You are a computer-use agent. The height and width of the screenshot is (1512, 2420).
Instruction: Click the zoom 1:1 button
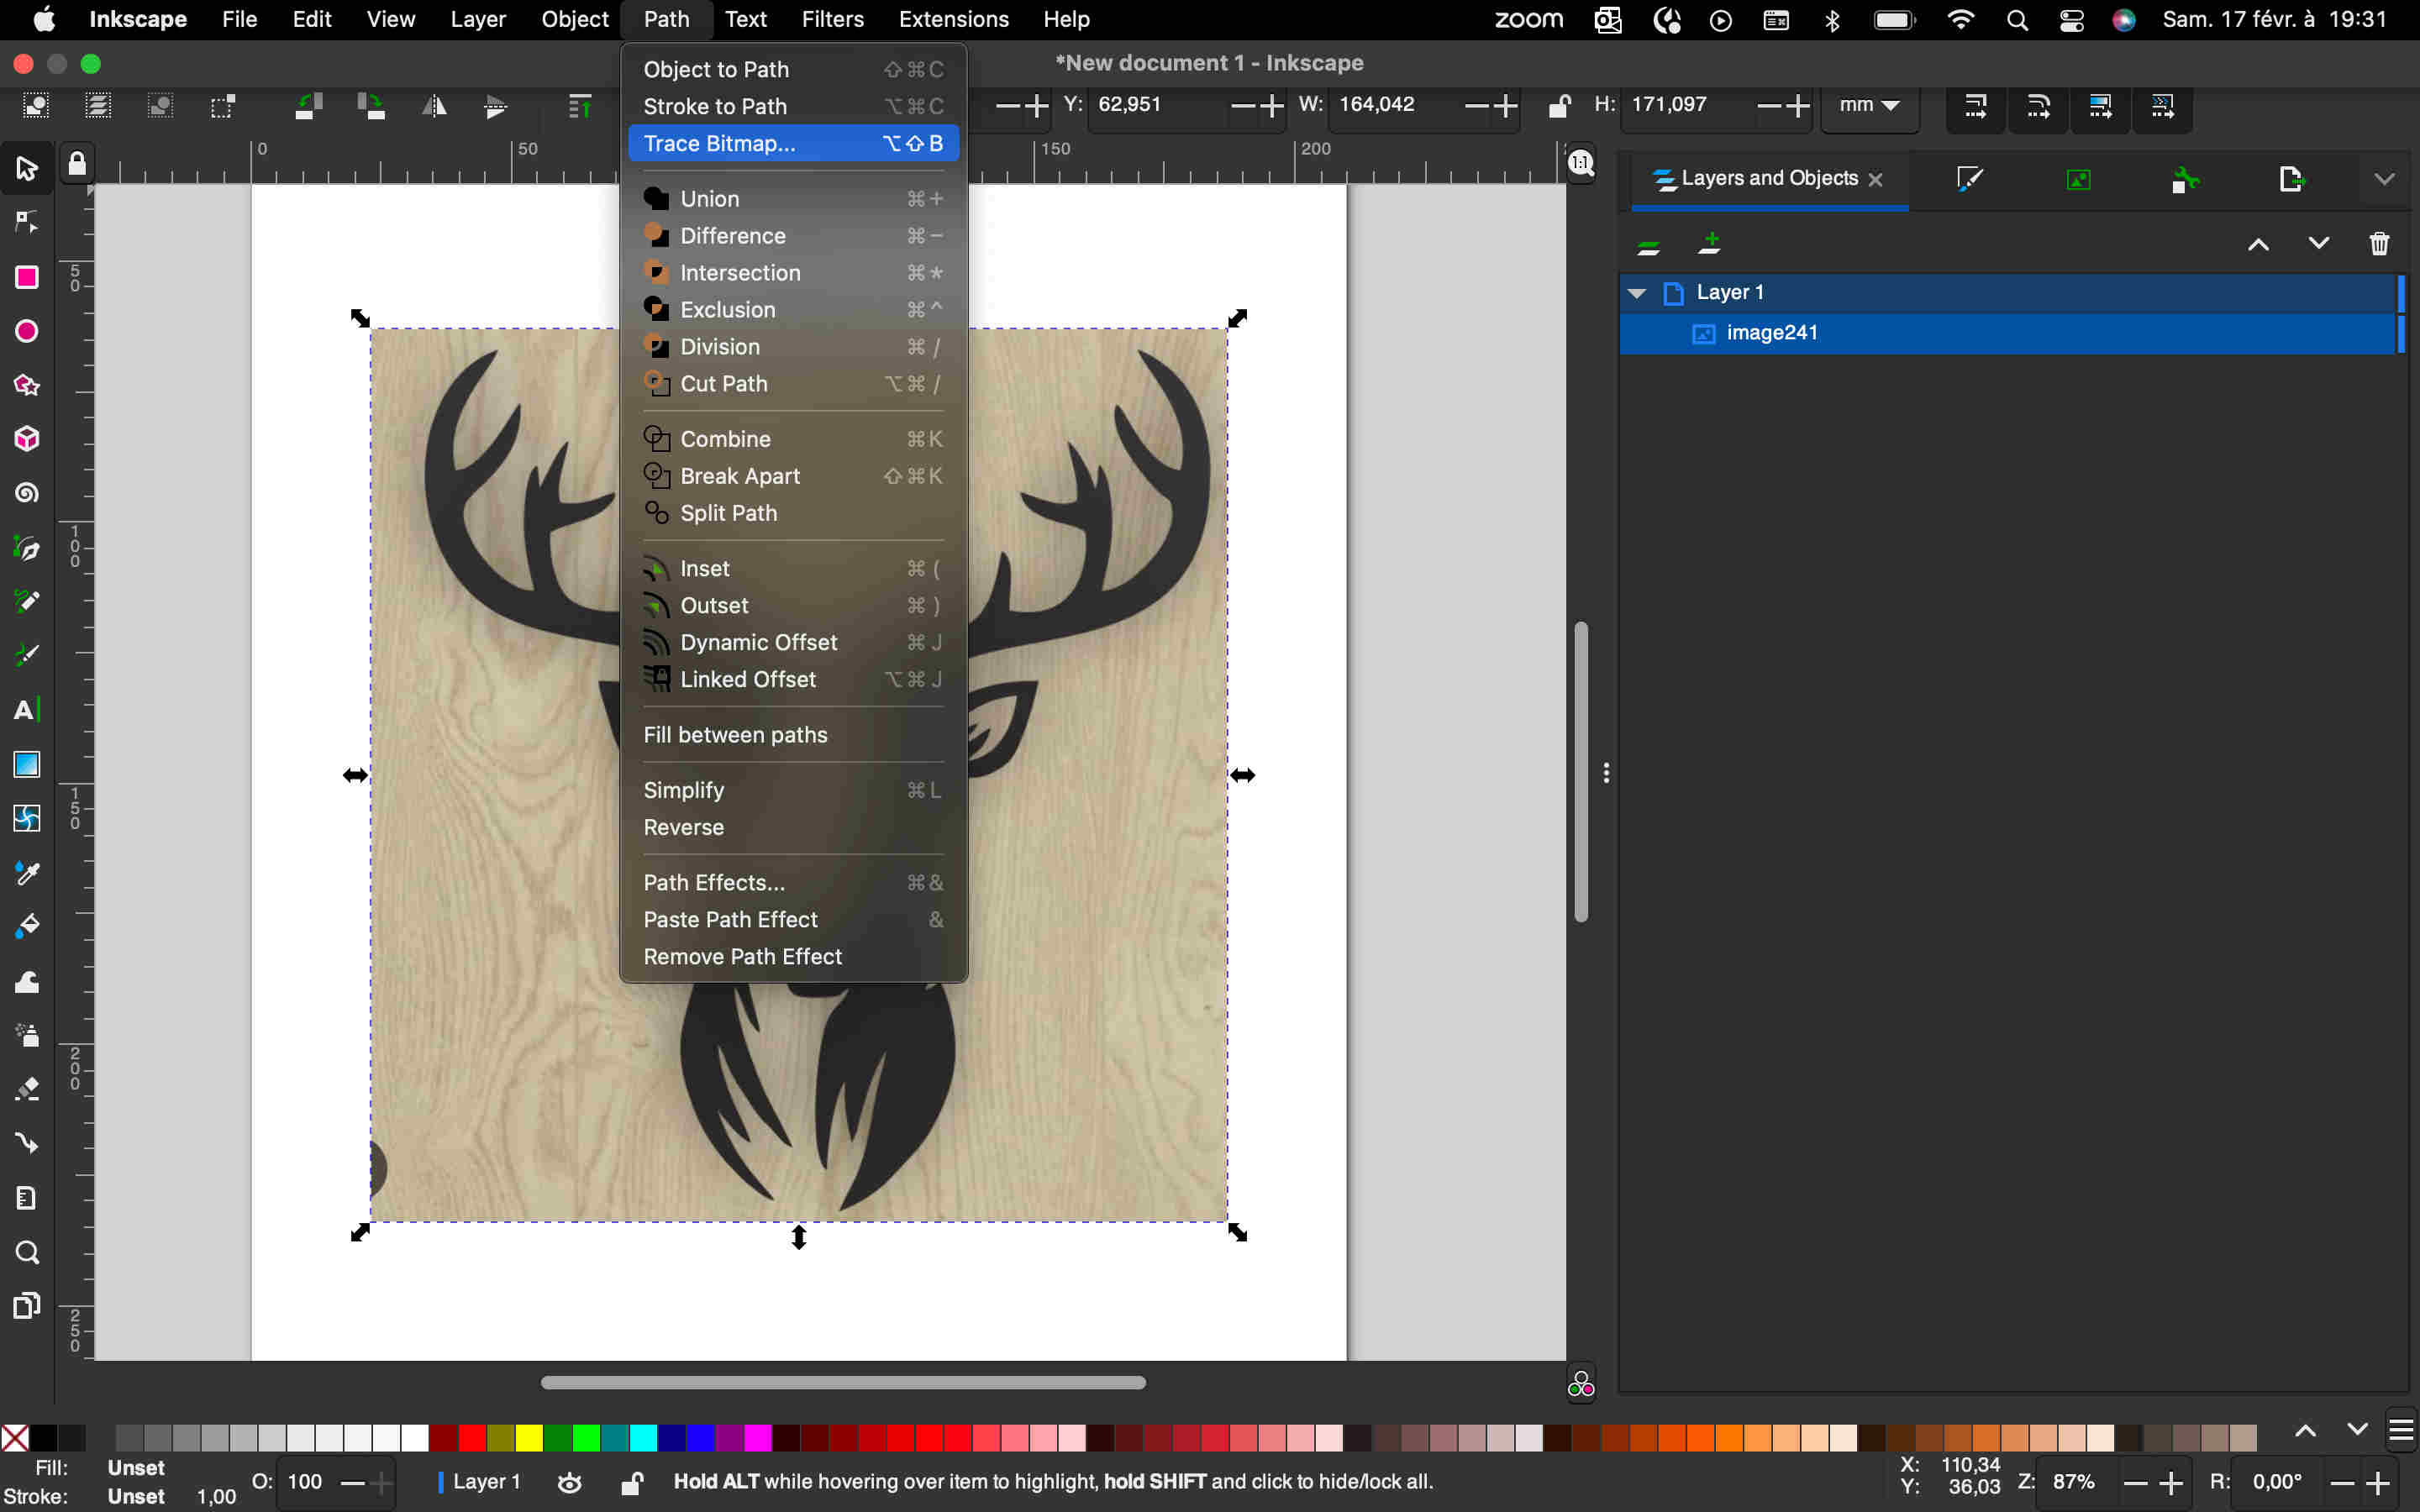pyautogui.click(x=1581, y=163)
